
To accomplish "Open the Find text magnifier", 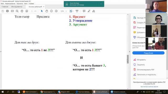I will pyautogui.click(x=17, y=11).
